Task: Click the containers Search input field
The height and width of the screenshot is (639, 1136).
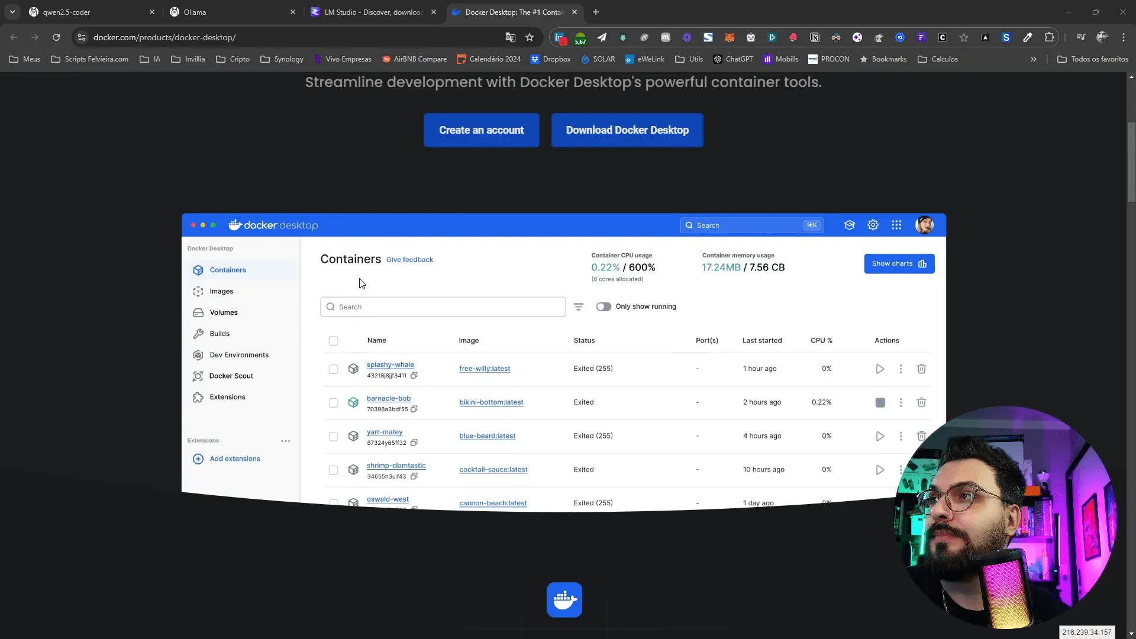Action: pos(443,307)
